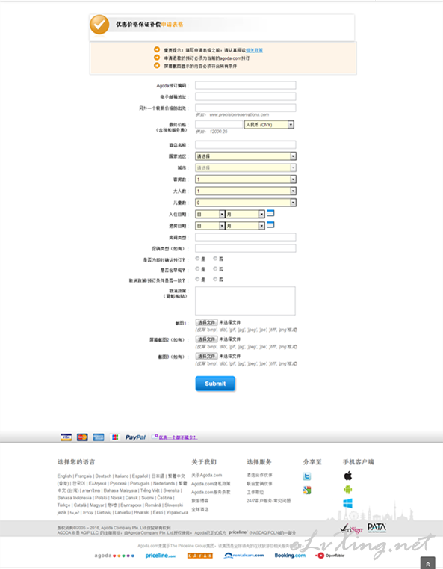This screenshot has height=569, width=443.
Task: Open the Windows mobile app icon
Action: click(348, 504)
